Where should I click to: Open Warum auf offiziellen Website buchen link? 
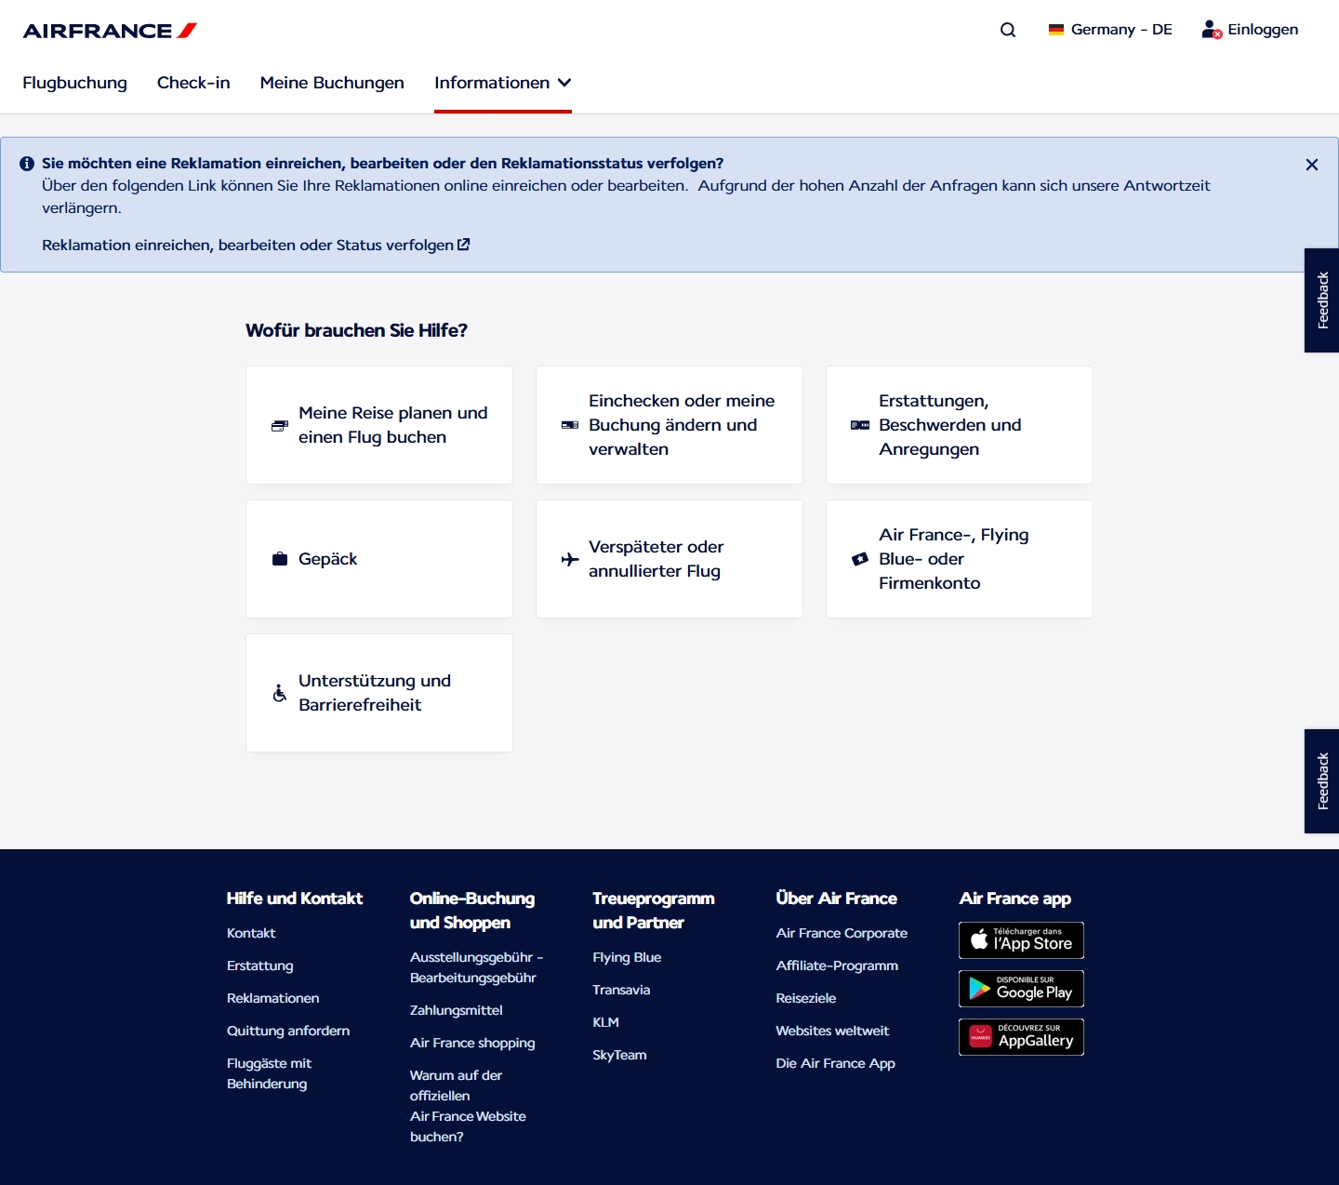468,1106
